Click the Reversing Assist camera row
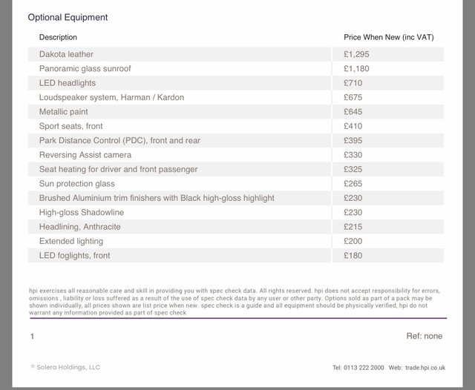 click(x=85, y=155)
